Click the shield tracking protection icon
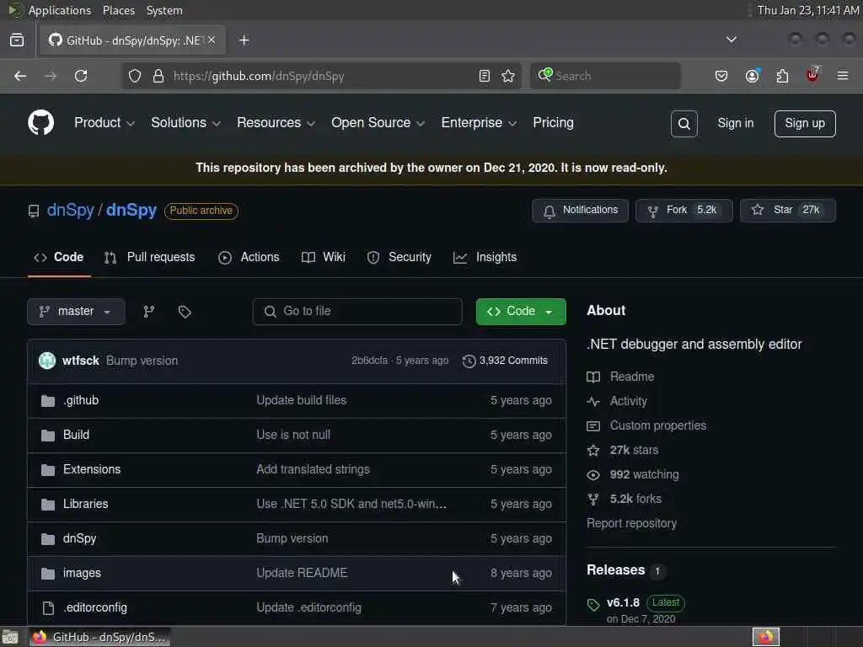The image size is (863, 647). pyautogui.click(x=135, y=76)
